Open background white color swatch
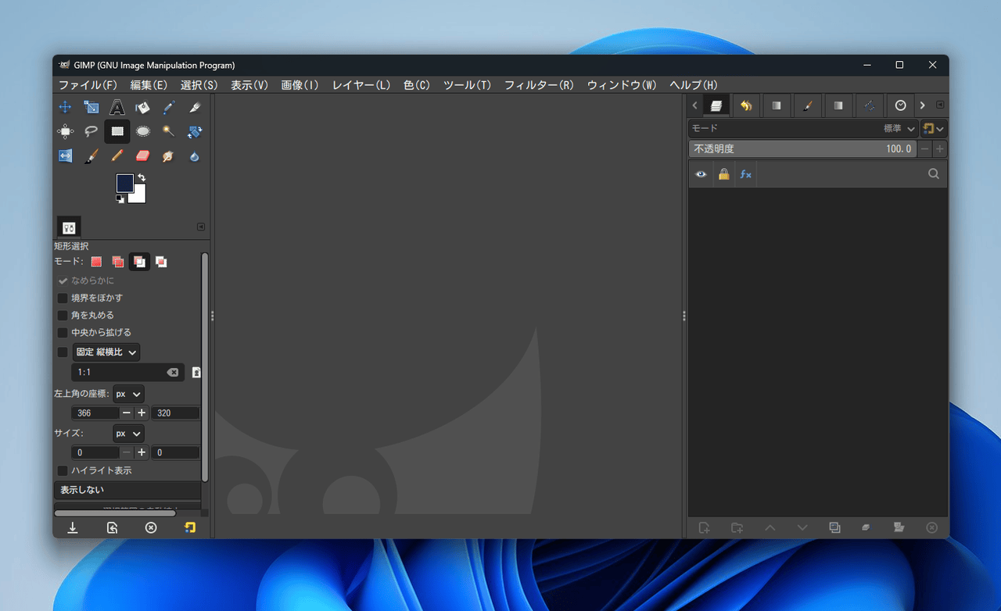Screen dimensions: 1001x611 click(139, 196)
